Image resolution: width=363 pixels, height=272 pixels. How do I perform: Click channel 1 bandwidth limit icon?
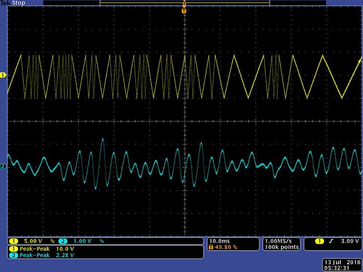click(x=53, y=241)
